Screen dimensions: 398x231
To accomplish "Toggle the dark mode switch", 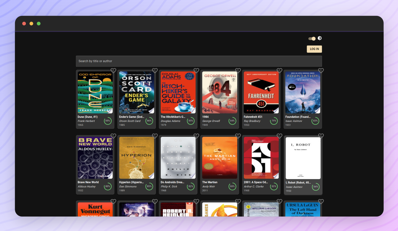I will point(312,39).
